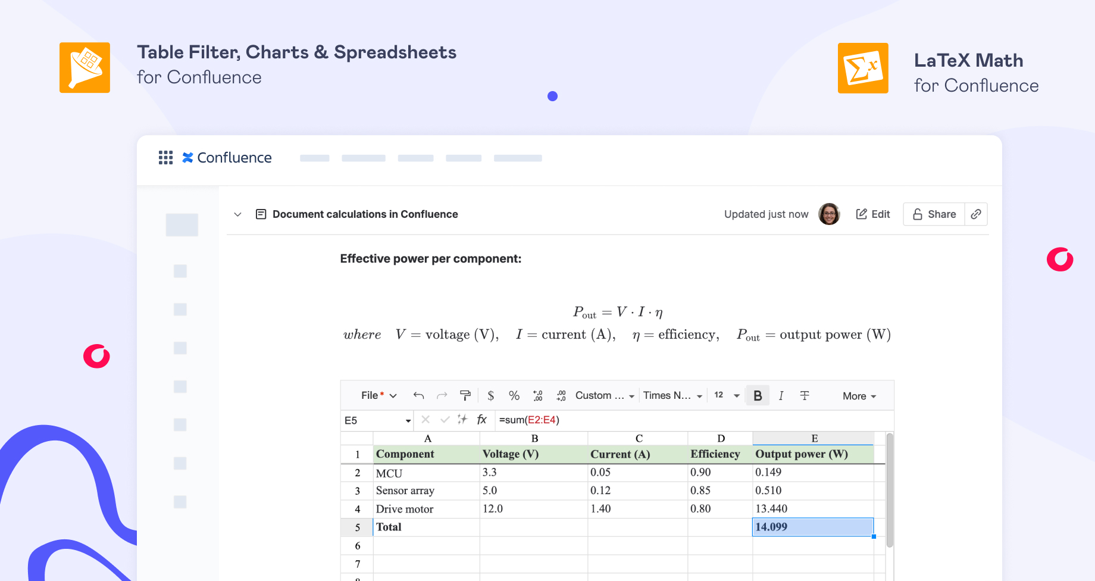The image size is (1095, 581).
Task: Click the spreadsheet vertical scrollbar
Action: [x=890, y=491]
